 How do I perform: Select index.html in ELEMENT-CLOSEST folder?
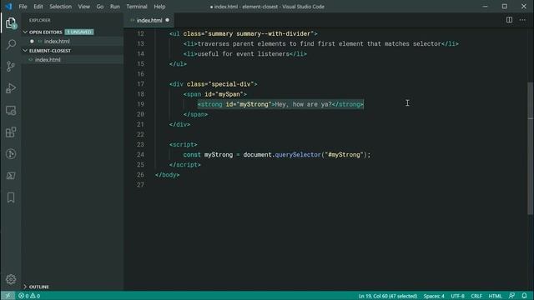pyautogui.click(x=48, y=59)
